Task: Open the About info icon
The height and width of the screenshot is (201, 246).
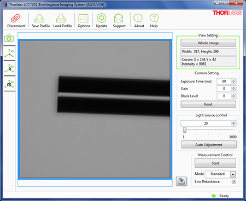Action: [x=138, y=18]
